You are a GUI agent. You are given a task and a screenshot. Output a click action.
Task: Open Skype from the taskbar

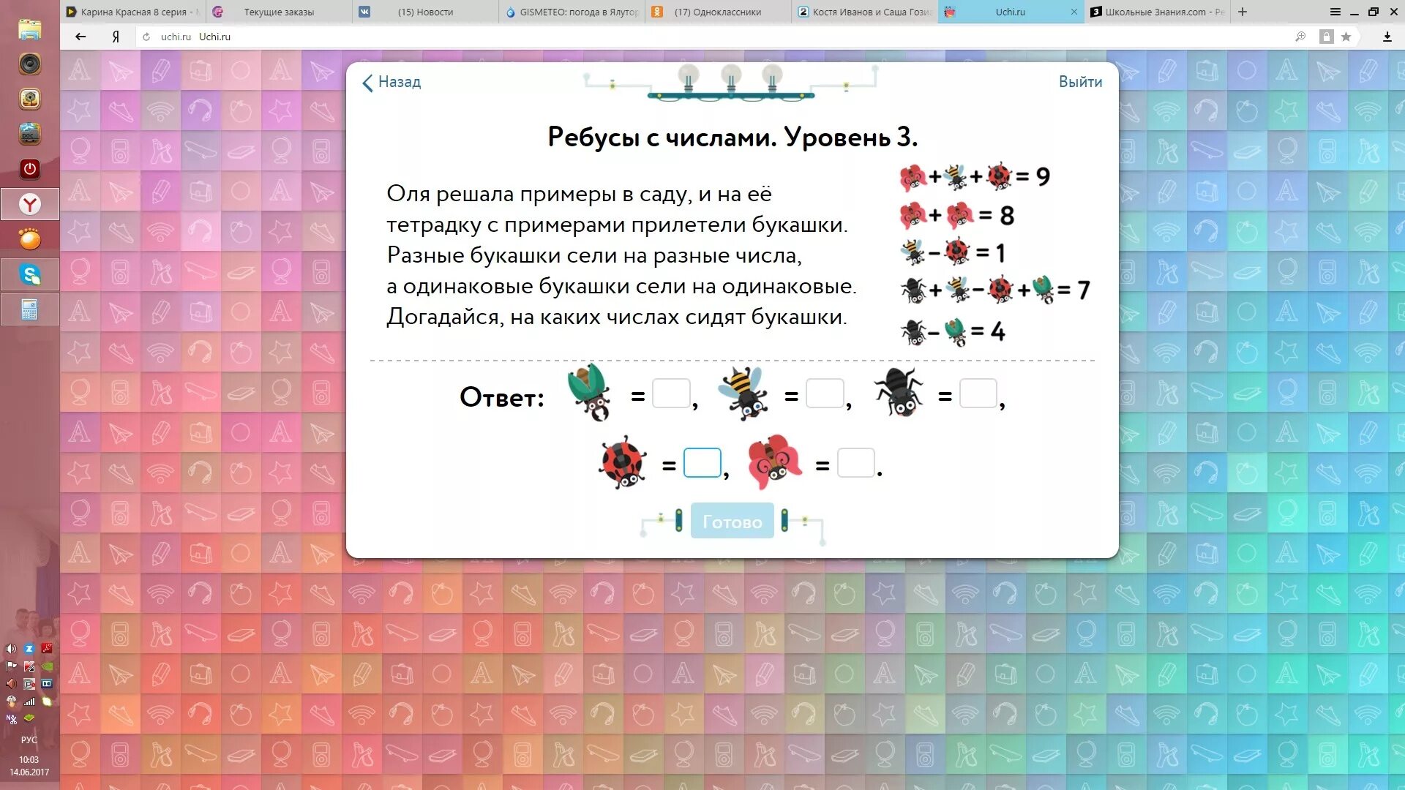click(x=30, y=275)
